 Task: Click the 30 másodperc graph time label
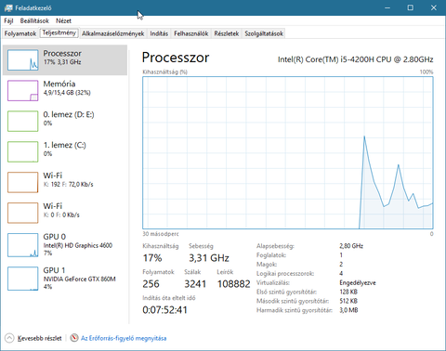[x=161, y=234]
